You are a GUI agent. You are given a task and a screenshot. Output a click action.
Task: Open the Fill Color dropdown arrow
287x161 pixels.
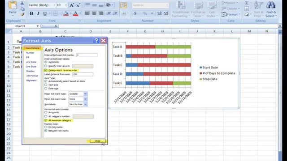coord(70,13)
